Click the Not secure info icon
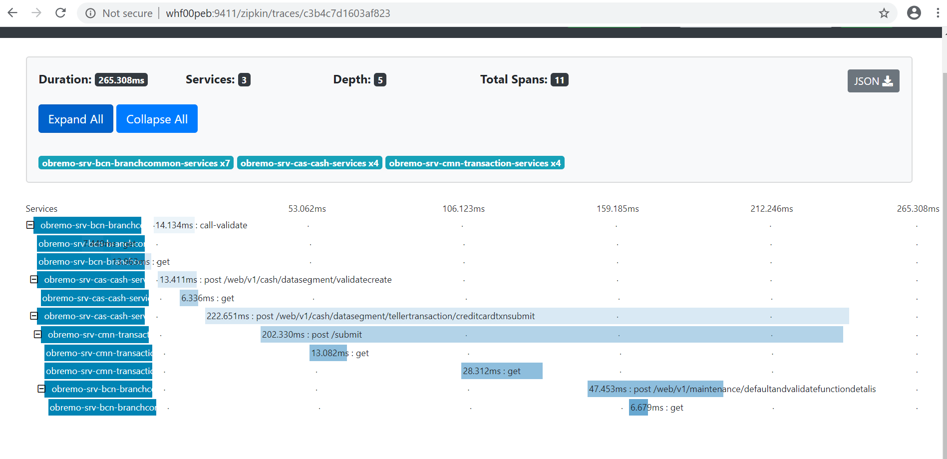 (x=90, y=13)
